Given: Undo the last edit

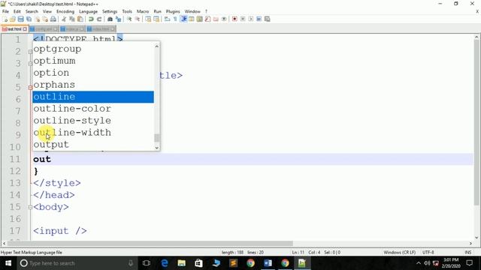Looking at the screenshot, I should [x=91, y=19].
